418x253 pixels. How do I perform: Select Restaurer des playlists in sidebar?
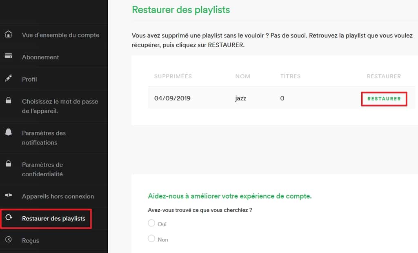click(53, 218)
